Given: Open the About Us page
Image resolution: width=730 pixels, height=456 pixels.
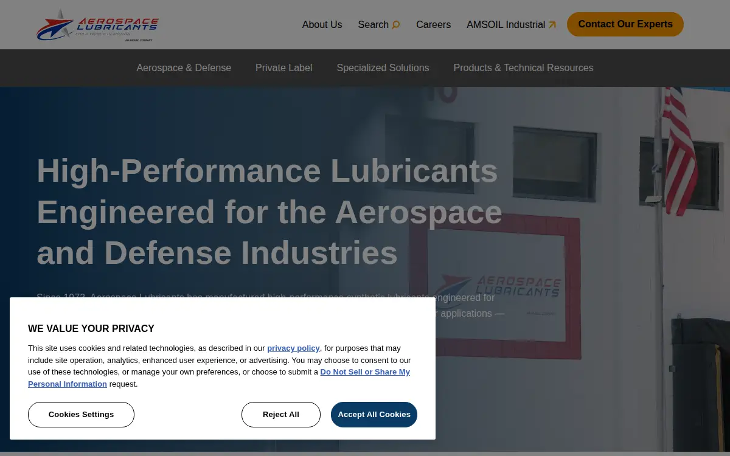Looking at the screenshot, I should pyautogui.click(x=322, y=25).
